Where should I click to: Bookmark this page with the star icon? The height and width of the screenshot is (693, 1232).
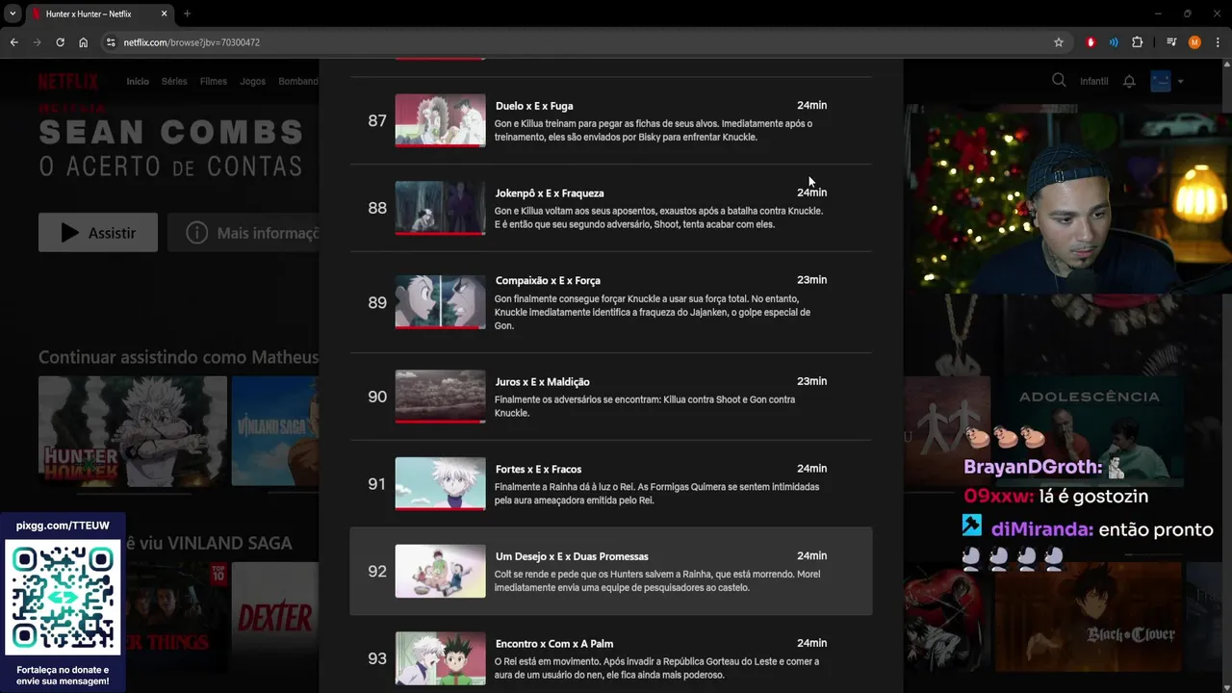click(x=1059, y=42)
